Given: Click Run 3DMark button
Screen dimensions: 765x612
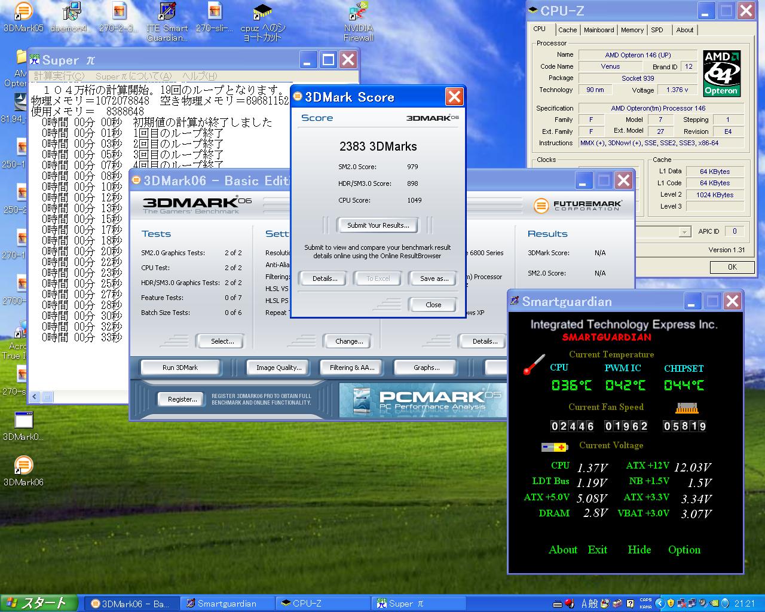Looking at the screenshot, I should pyautogui.click(x=180, y=368).
